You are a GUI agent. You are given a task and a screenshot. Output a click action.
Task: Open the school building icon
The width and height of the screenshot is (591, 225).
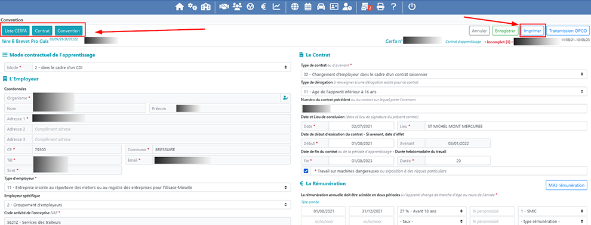point(205,7)
